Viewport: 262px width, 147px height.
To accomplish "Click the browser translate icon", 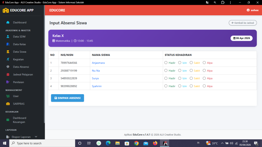I will (x=207, y=3).
